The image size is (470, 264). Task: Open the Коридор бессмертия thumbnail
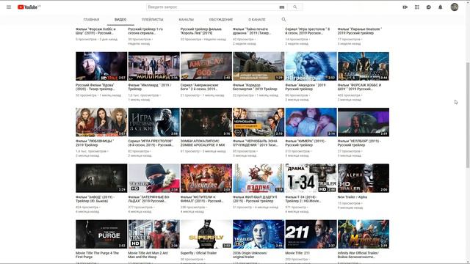(x=258, y=66)
